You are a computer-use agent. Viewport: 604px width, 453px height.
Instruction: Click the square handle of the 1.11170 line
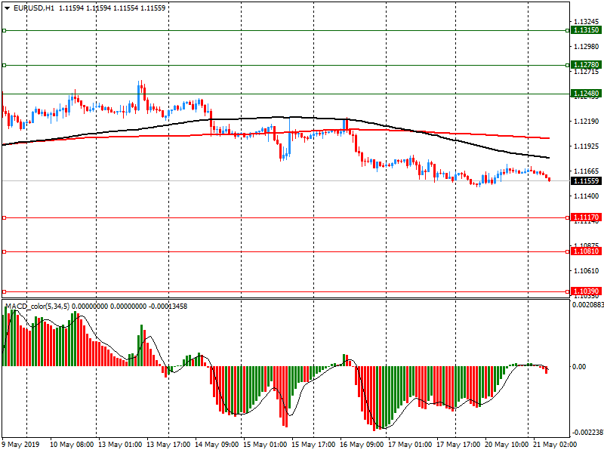[4, 217]
